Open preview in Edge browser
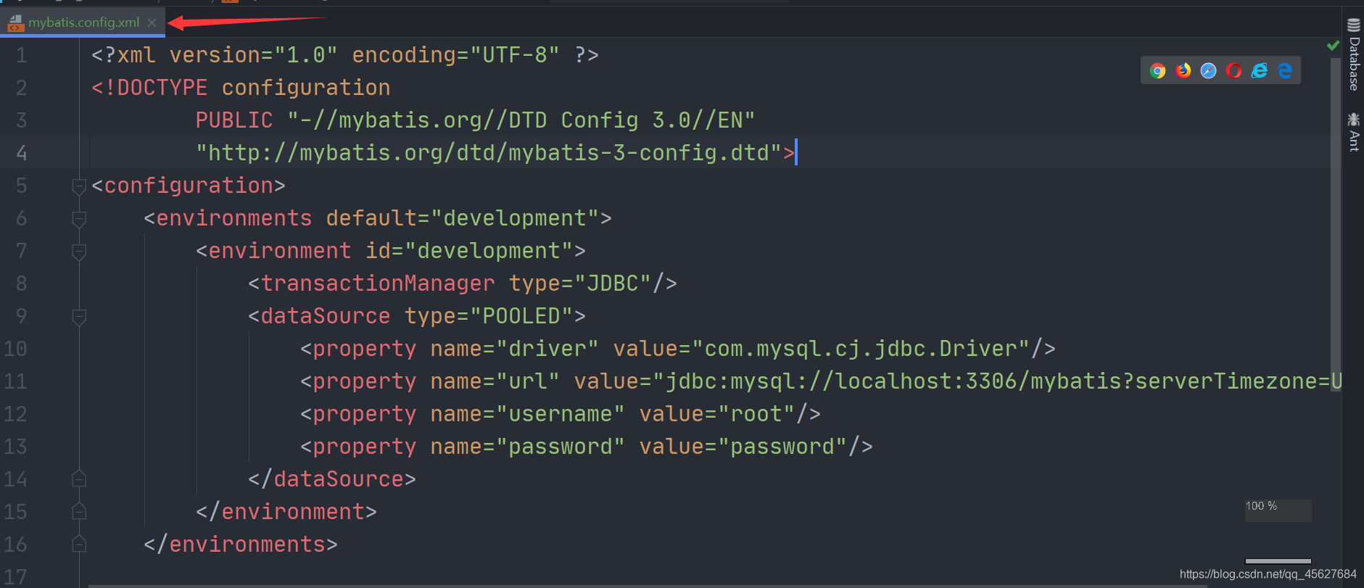 [x=1285, y=70]
